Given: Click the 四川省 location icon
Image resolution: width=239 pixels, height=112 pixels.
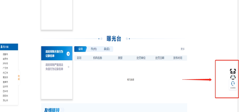Looking at the screenshot, I should click(2, 47).
